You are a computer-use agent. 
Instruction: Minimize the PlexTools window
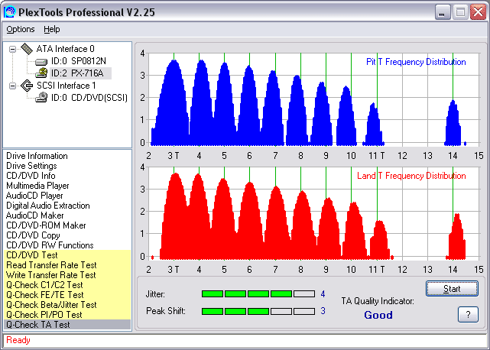[443, 12]
